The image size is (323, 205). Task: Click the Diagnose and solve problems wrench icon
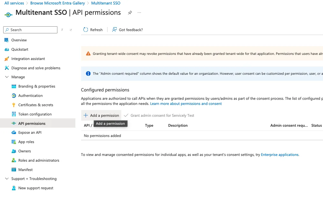(x=7, y=68)
